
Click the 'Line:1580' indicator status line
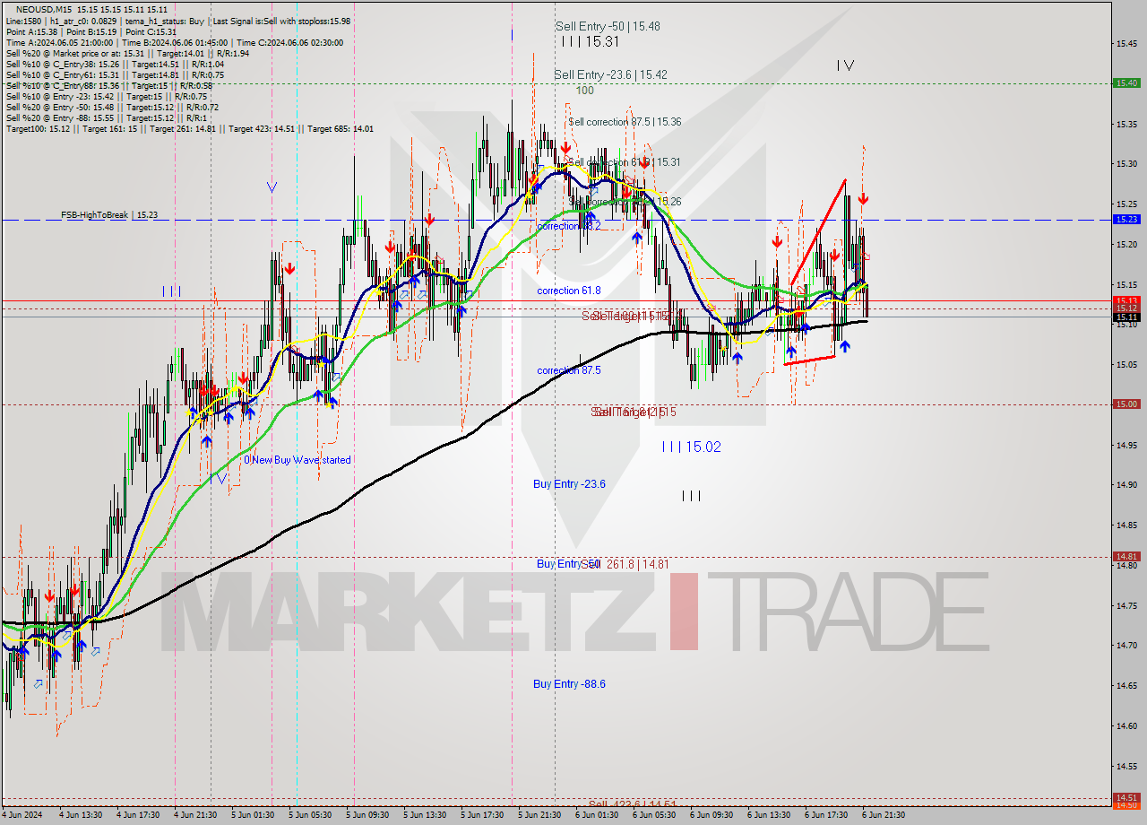coord(178,21)
